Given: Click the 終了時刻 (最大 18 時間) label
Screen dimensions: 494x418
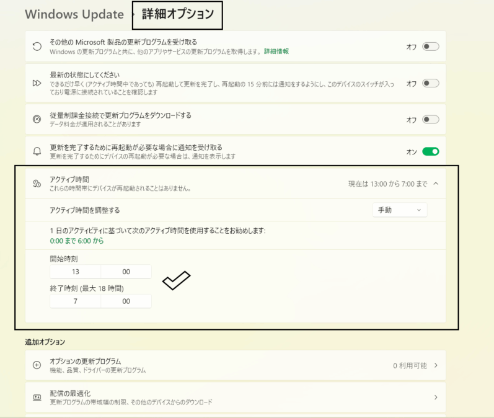Looking at the screenshot, I should [87, 288].
